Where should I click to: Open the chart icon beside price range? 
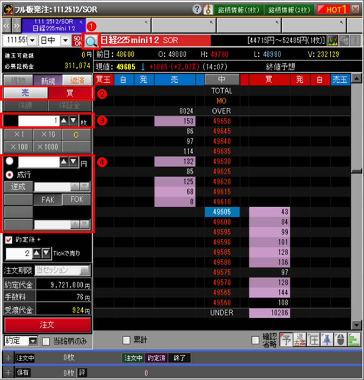(x=333, y=41)
